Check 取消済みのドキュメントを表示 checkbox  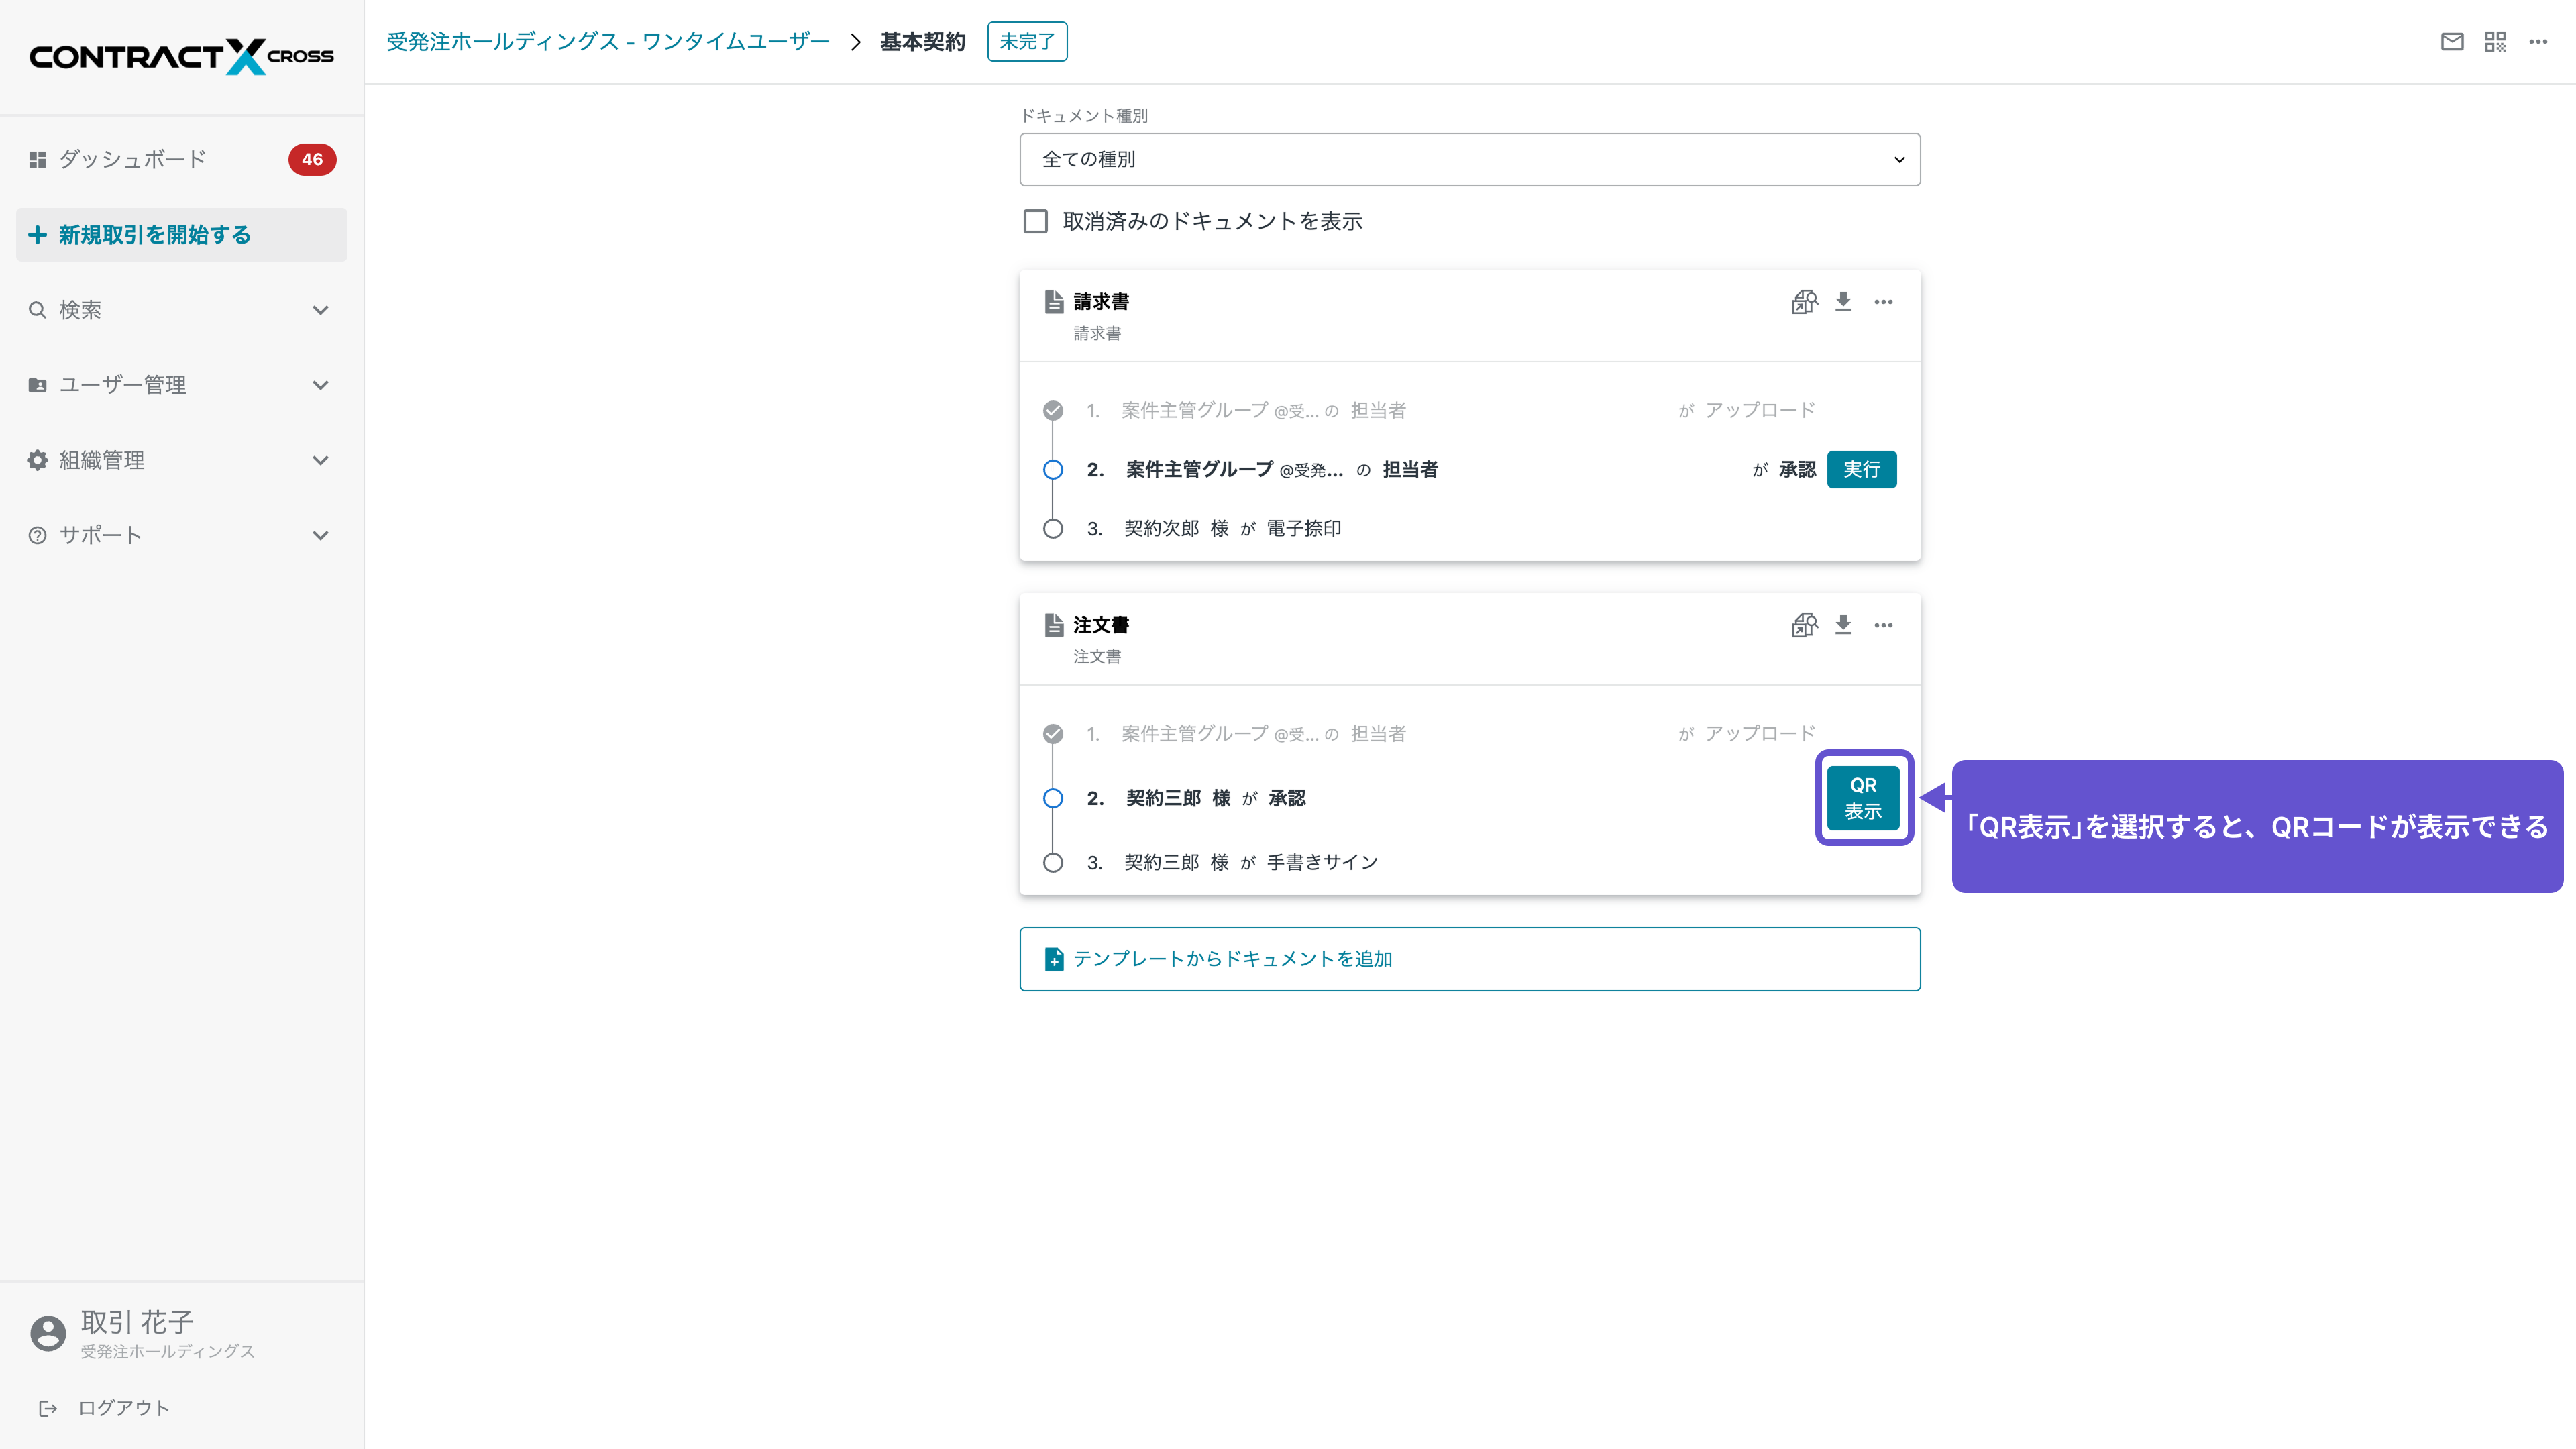1035,221
